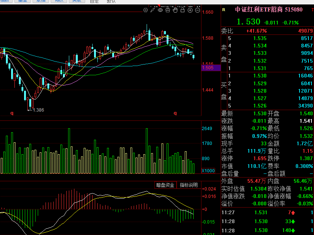Zoom out with the minus circle icon

tap(197, 10)
